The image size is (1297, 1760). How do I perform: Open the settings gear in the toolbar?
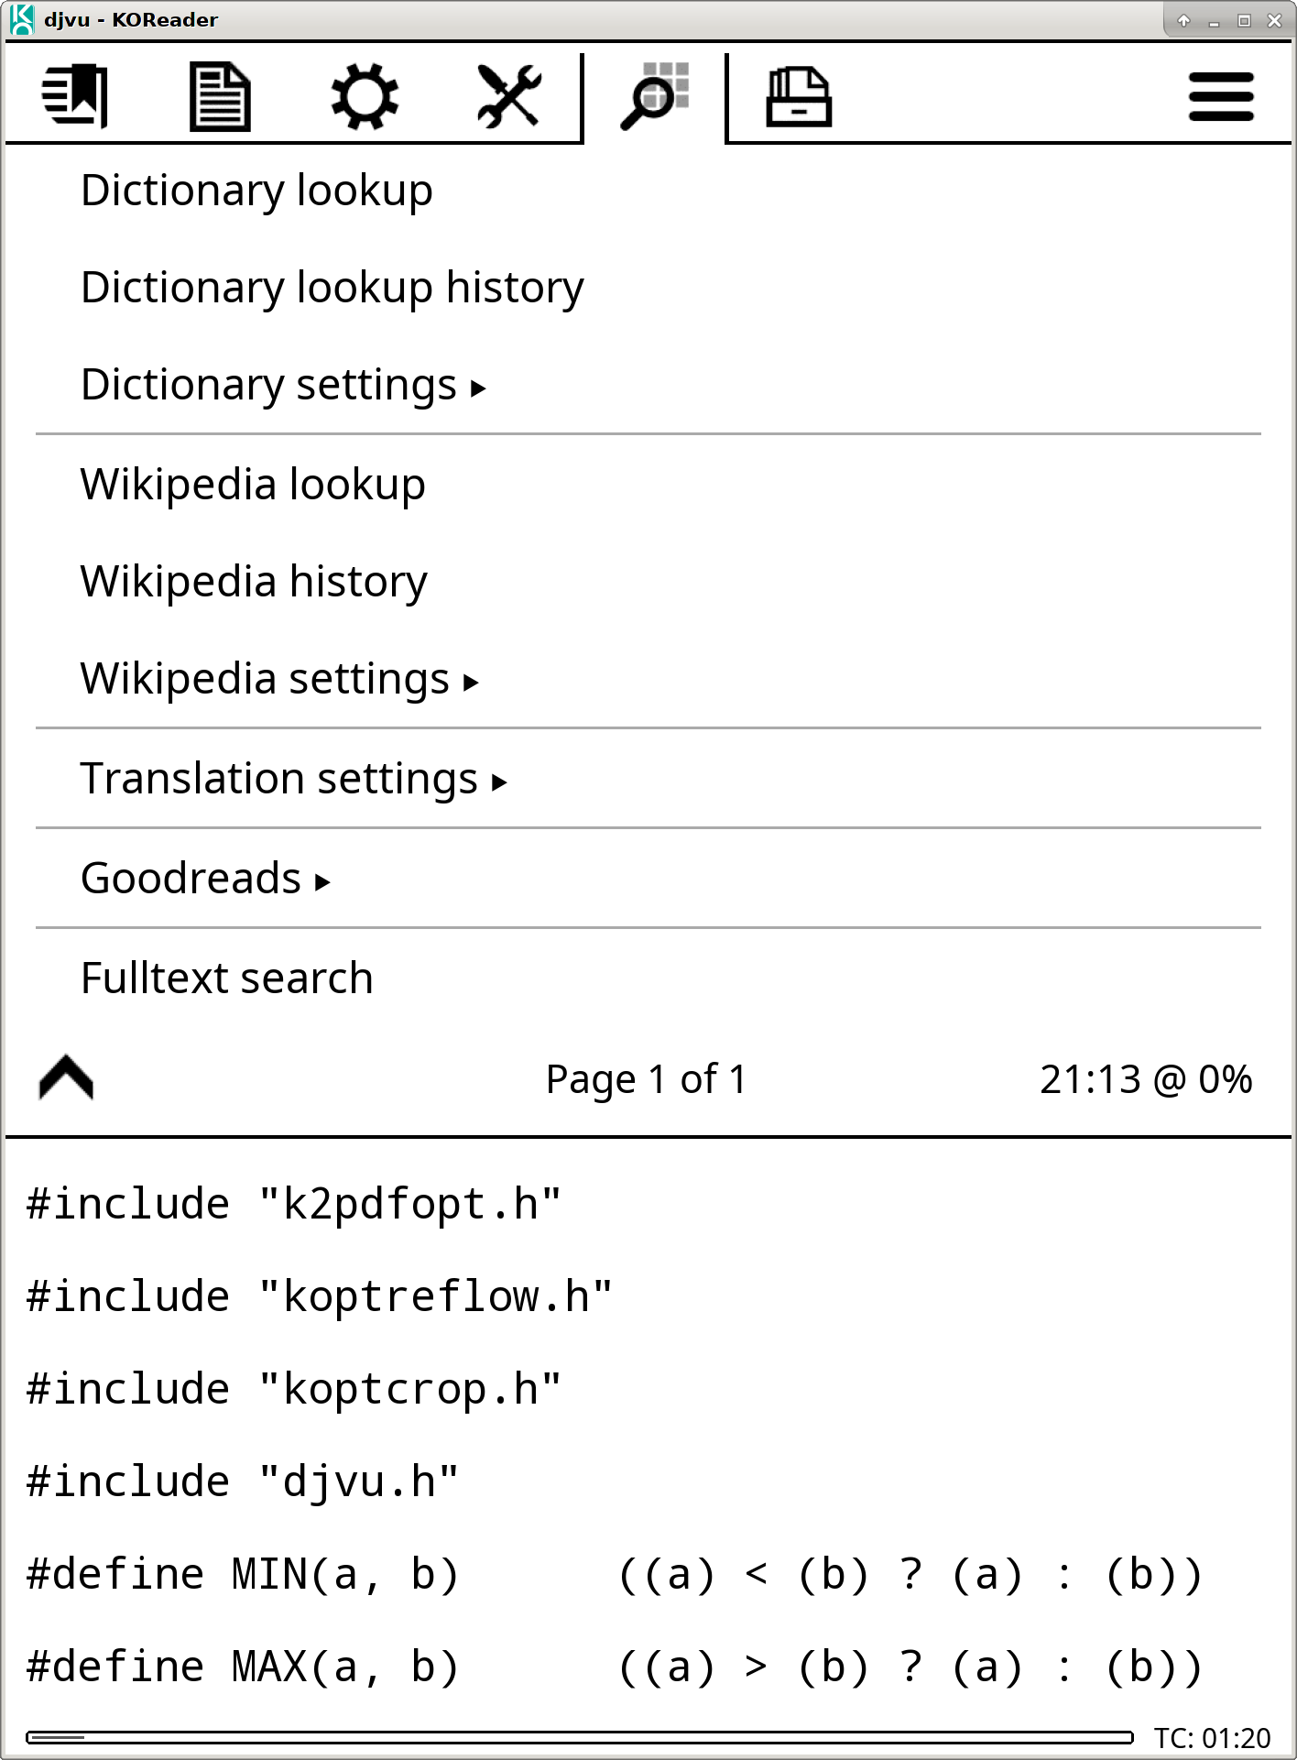coord(365,95)
